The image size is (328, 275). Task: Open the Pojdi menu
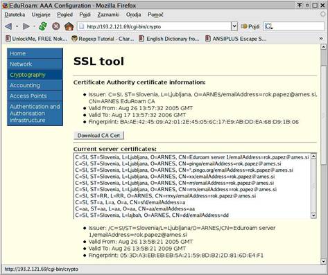[85, 15]
